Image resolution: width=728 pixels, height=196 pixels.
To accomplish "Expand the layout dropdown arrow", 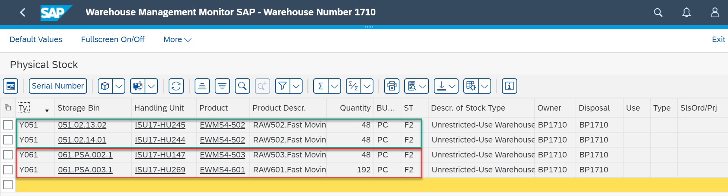I will [x=485, y=86].
